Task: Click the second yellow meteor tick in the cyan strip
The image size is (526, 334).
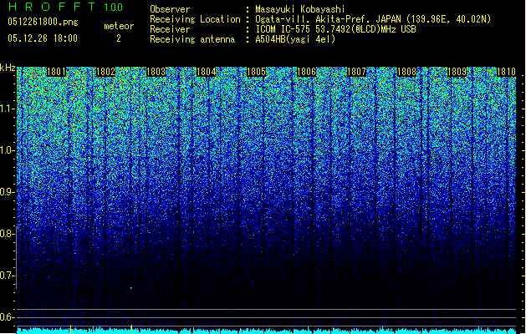Action: click(131, 329)
